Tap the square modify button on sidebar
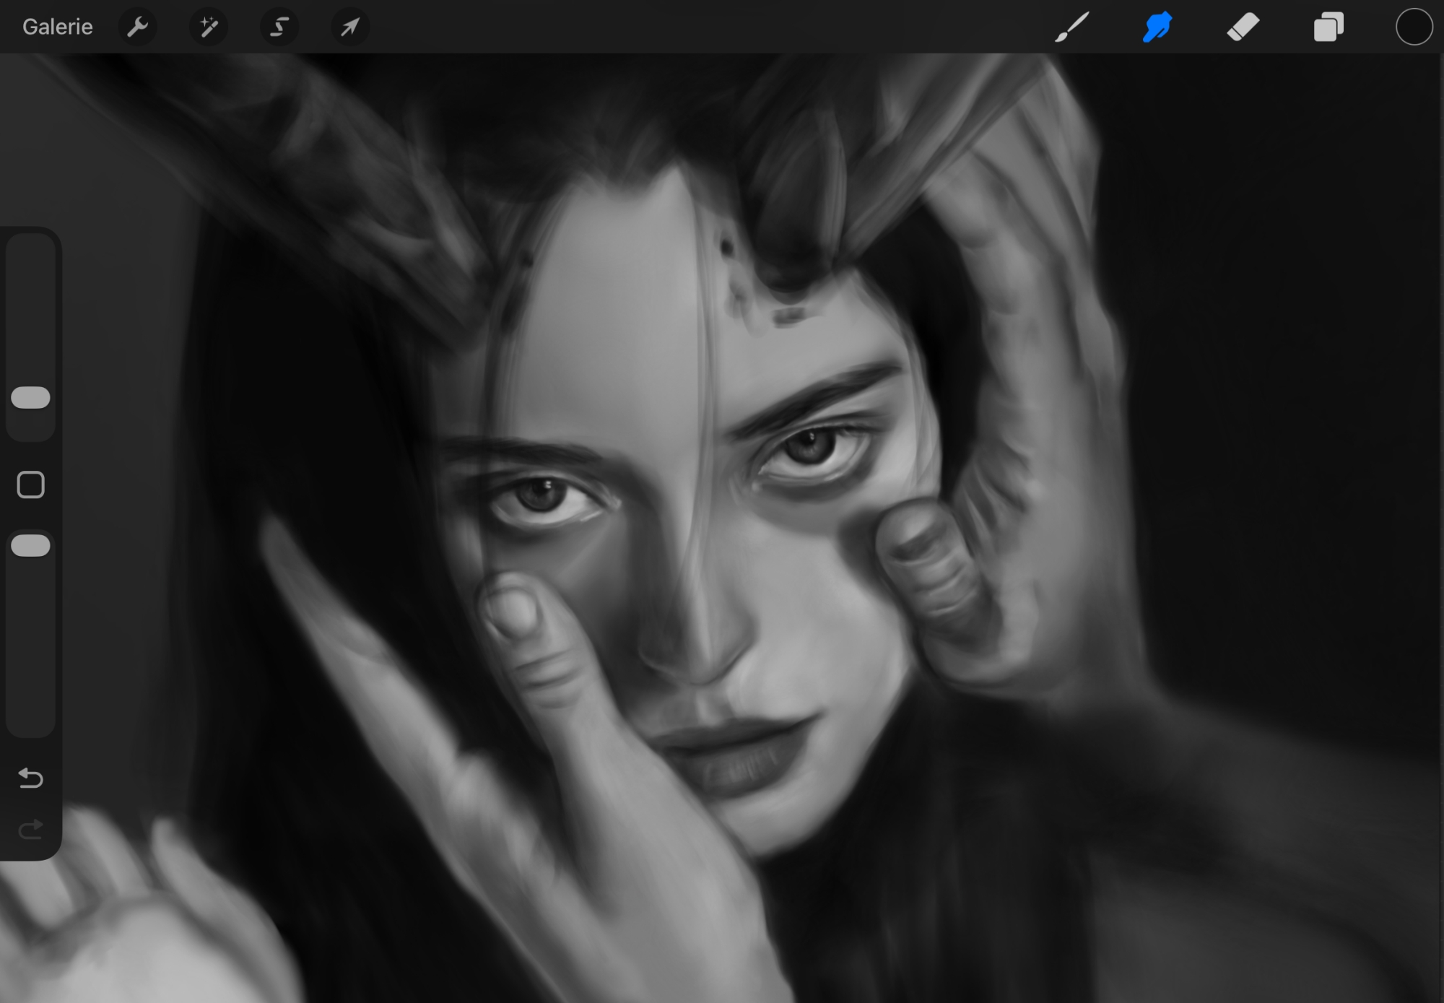1444x1003 pixels. point(30,485)
